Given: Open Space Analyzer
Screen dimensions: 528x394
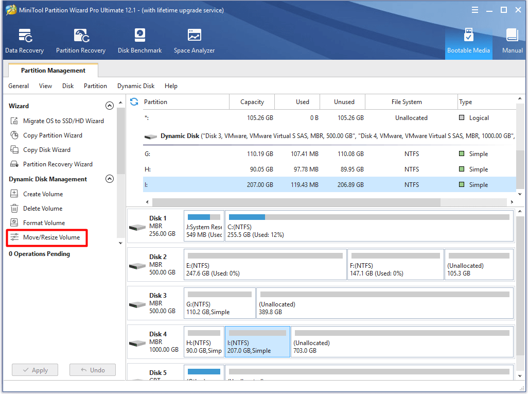Looking at the screenshot, I should (195, 41).
